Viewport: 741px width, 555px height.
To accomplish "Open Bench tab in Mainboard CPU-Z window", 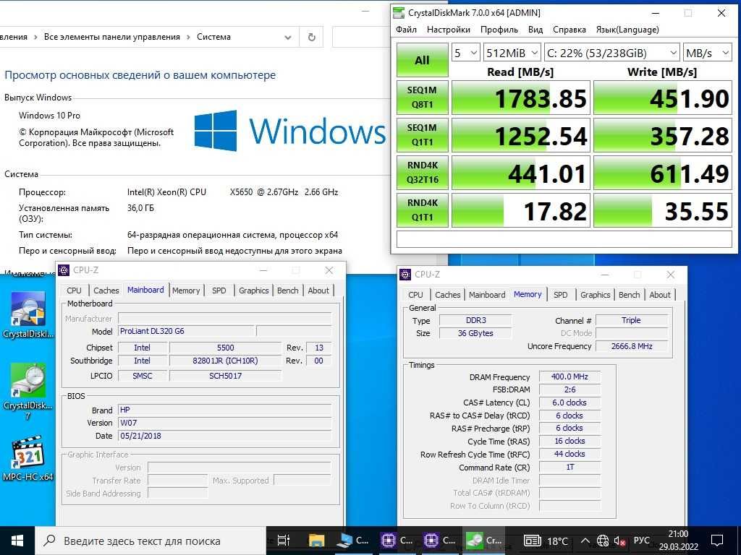I will (287, 291).
